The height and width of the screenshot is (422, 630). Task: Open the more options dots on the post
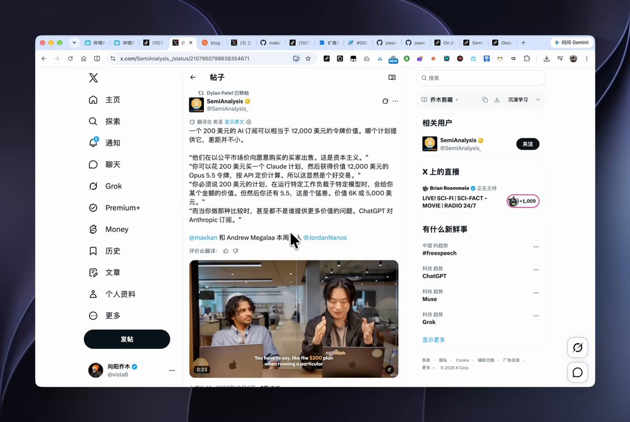(395, 101)
